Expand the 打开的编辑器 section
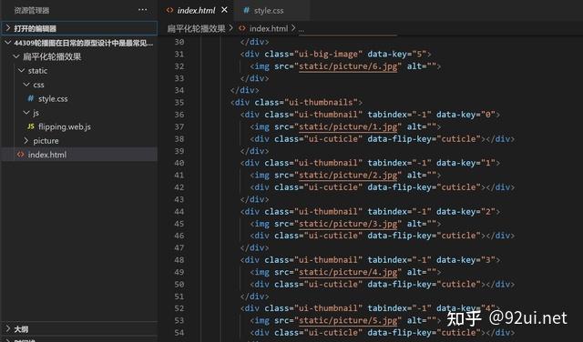The width and height of the screenshot is (583, 342). (80, 28)
